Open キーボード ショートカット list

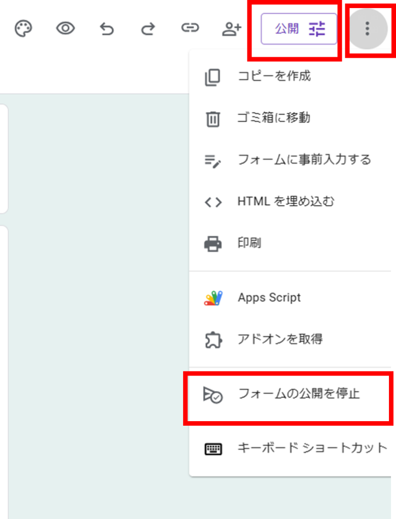312,449
